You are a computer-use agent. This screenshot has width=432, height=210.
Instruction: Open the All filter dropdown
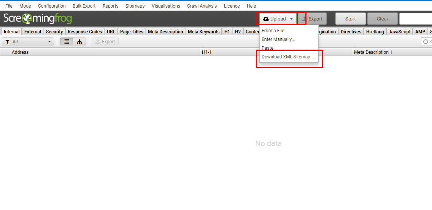28,42
